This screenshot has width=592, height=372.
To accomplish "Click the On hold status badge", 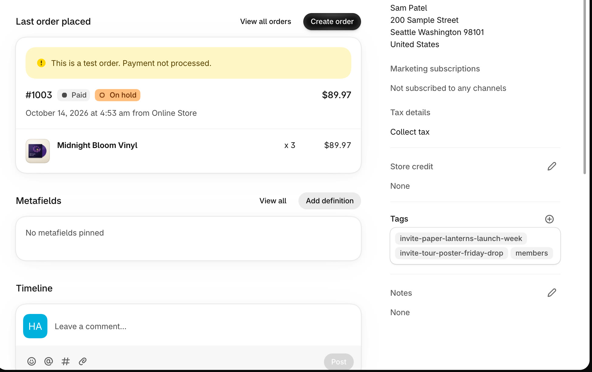I will (x=118, y=95).
